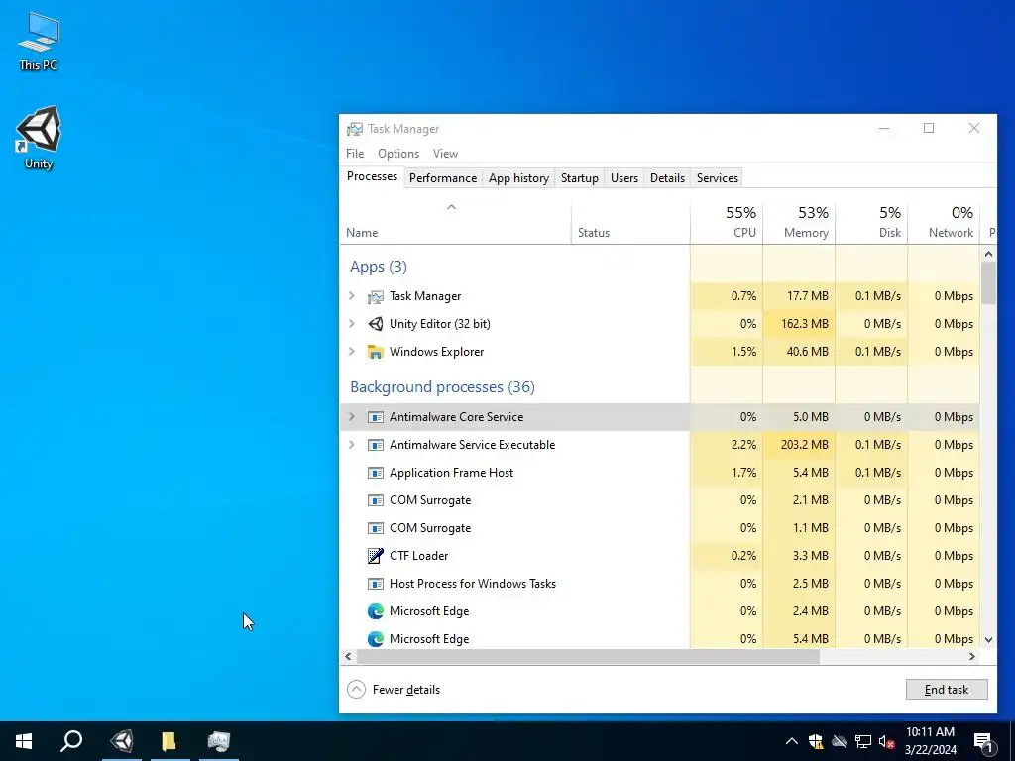Click the Unity Editor (32 bit) row icon

(376, 324)
